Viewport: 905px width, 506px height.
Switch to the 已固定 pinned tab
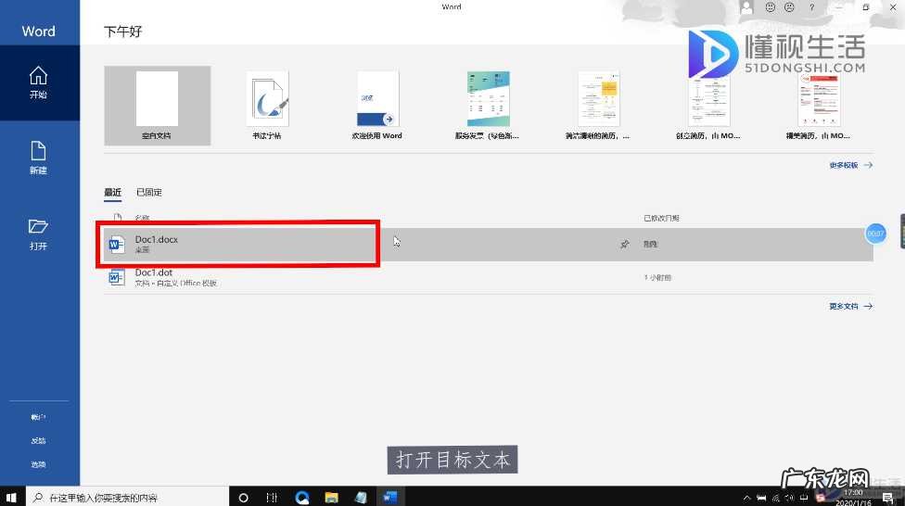(149, 192)
